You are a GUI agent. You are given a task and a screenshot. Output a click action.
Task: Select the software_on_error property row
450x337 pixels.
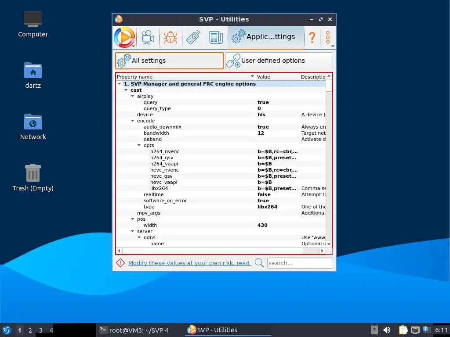[x=221, y=201]
